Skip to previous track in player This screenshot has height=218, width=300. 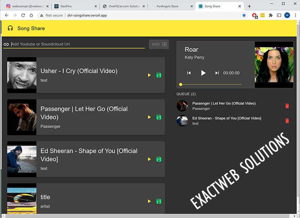189,73
